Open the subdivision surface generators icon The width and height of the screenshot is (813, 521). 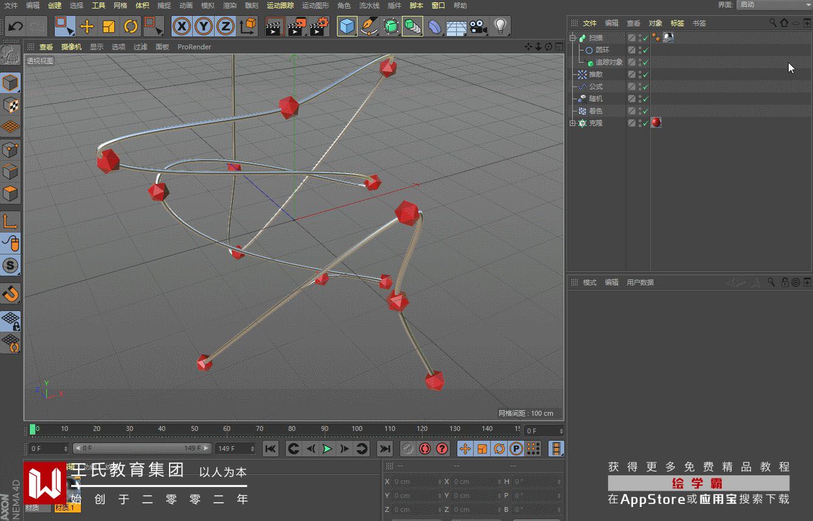click(390, 26)
